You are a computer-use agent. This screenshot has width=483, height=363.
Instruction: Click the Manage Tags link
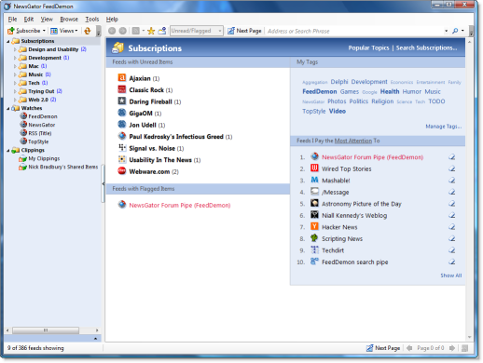(444, 127)
